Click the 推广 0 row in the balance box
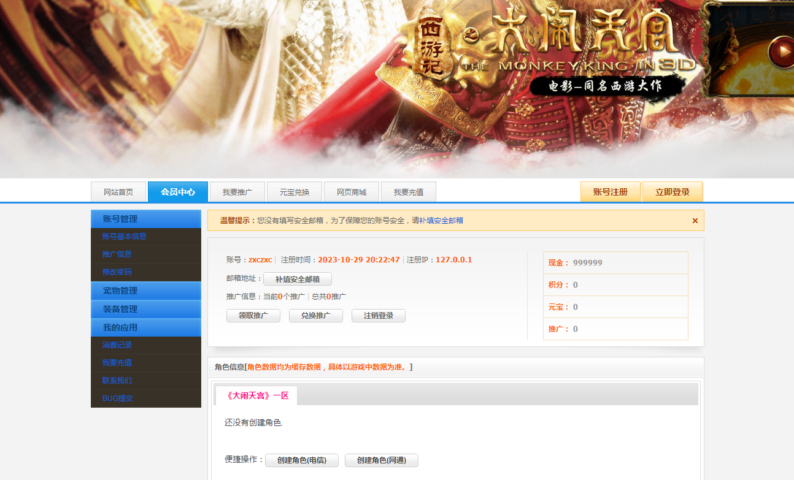794x480 pixels. 615,329
